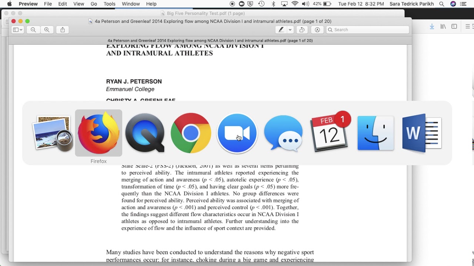Image resolution: width=474 pixels, height=266 pixels.
Task: Open sidebar view options dropdown
Action: [18, 30]
